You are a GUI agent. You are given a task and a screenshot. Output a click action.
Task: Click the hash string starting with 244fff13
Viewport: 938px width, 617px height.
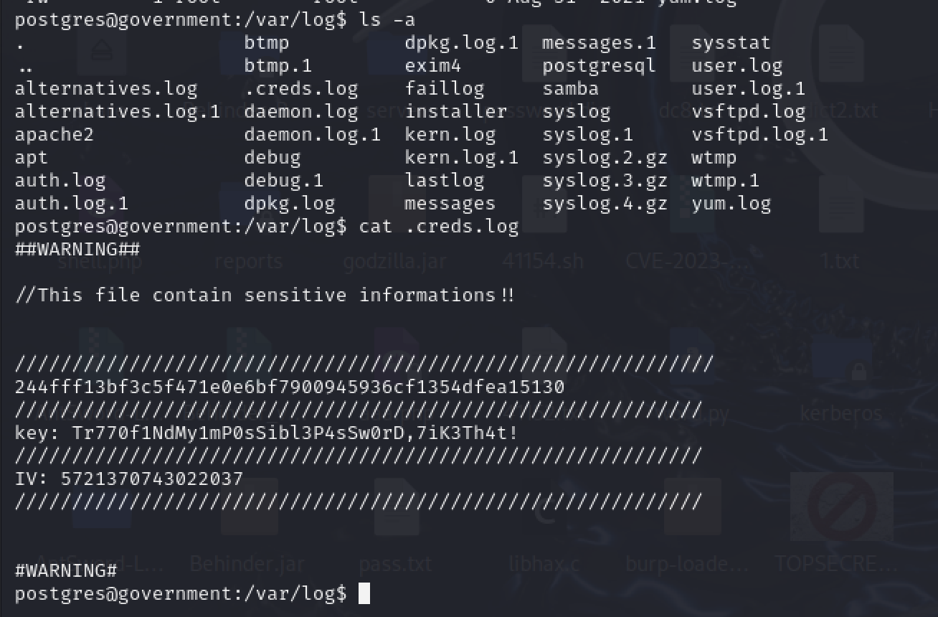pyautogui.click(x=290, y=387)
